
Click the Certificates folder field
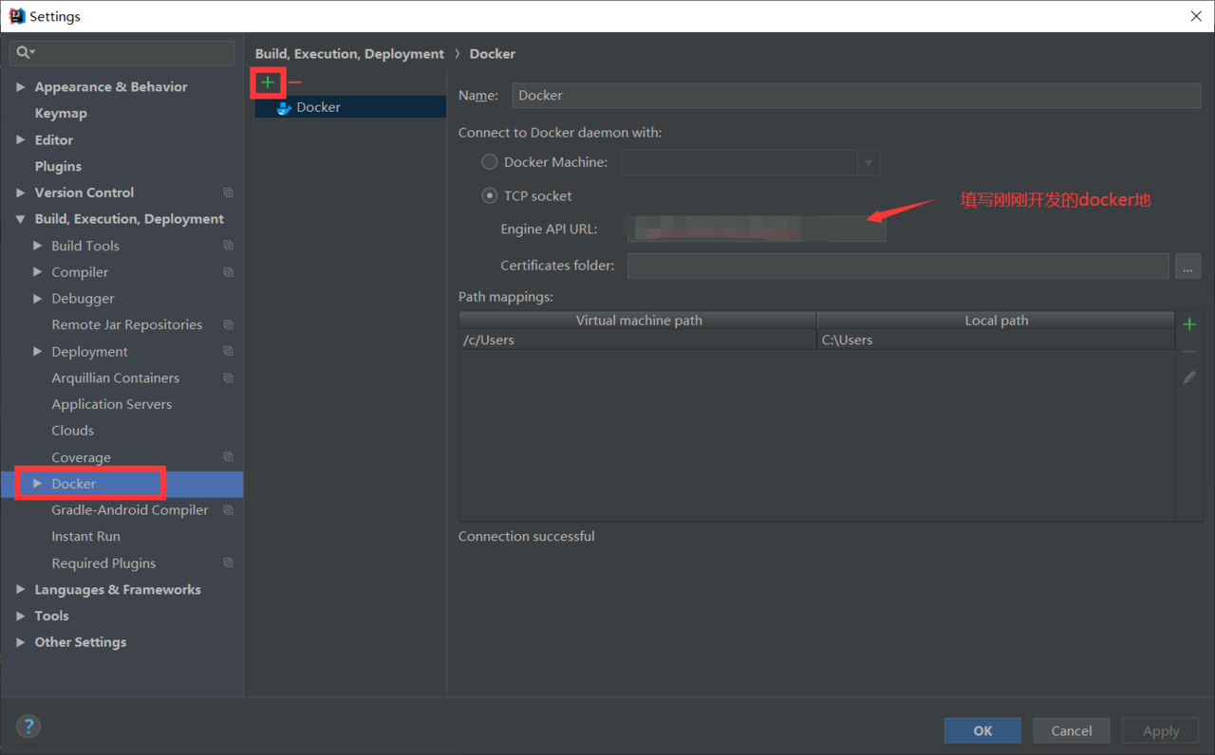898,267
